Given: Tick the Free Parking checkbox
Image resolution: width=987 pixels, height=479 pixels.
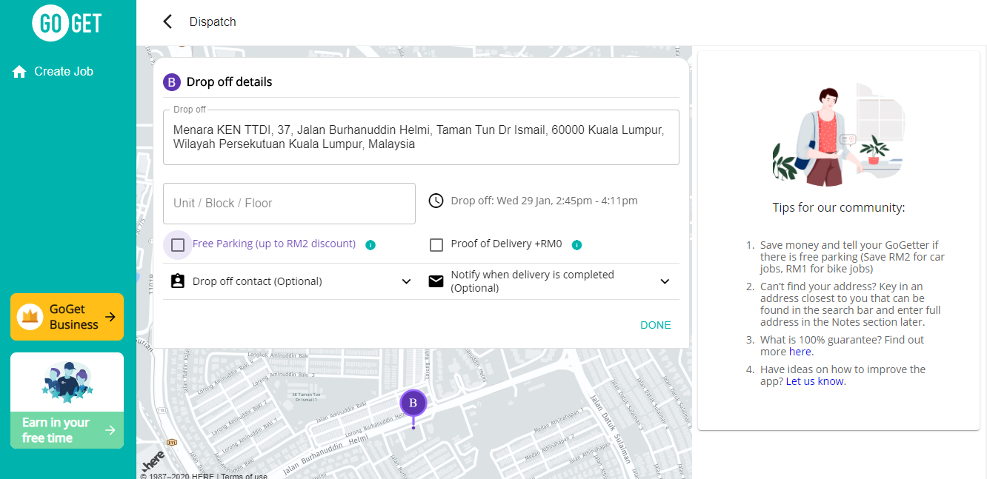Looking at the screenshot, I should point(178,244).
